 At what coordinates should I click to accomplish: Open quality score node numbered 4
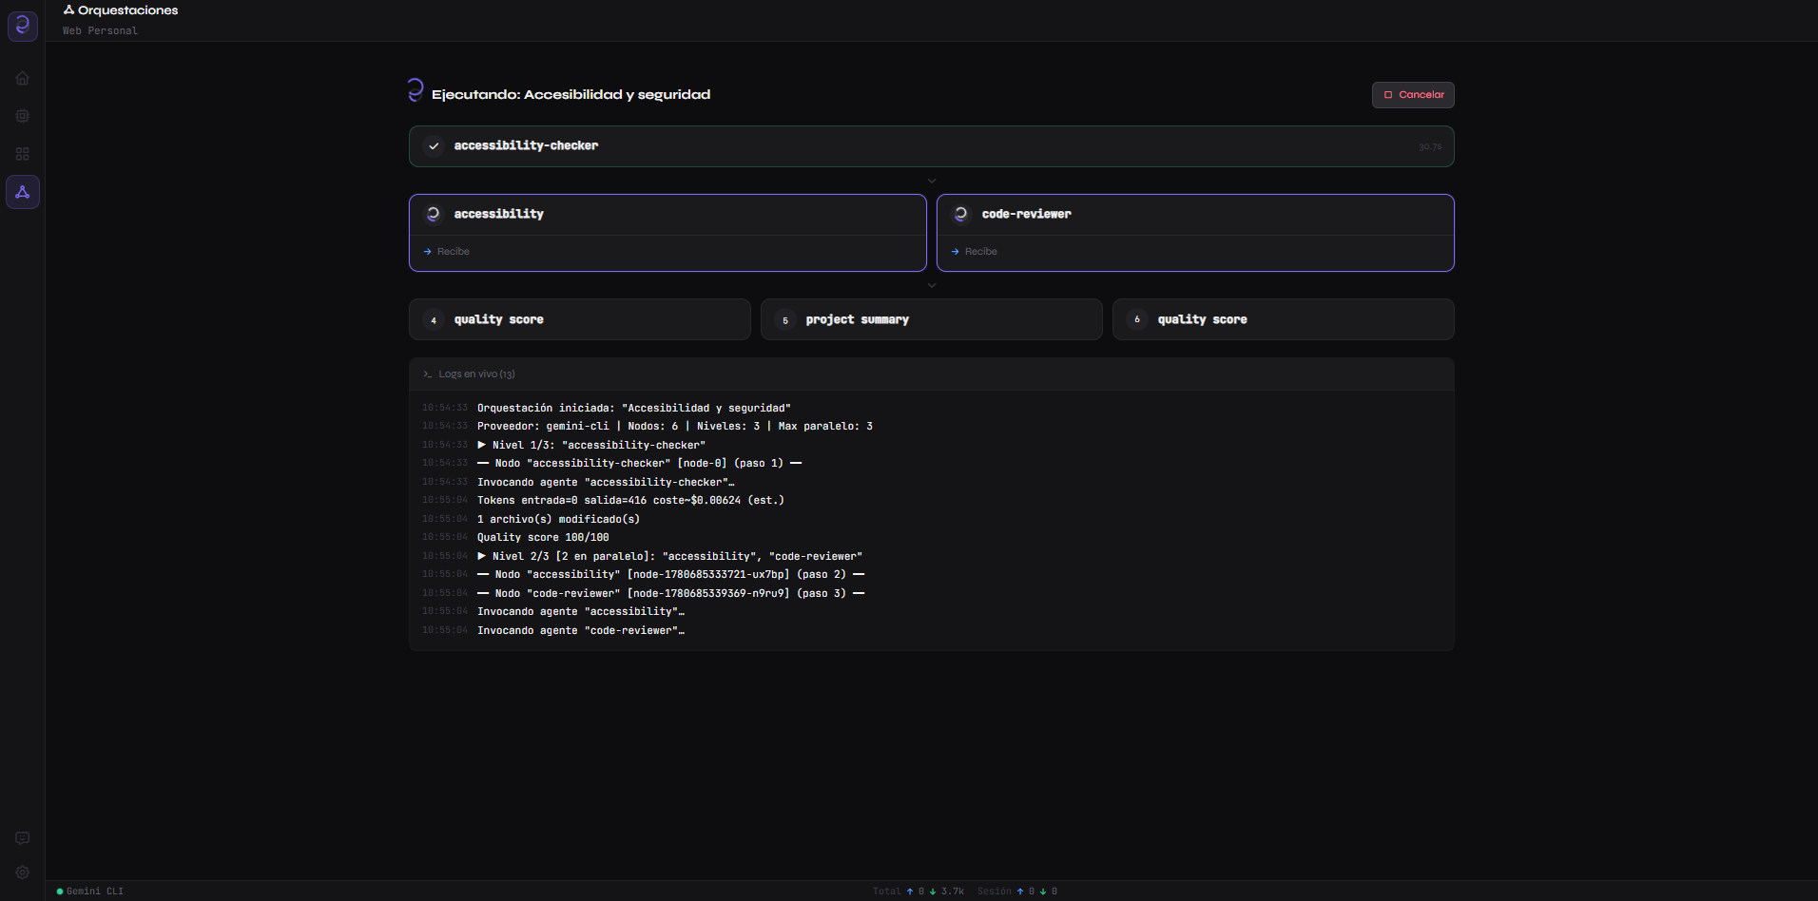[580, 319]
